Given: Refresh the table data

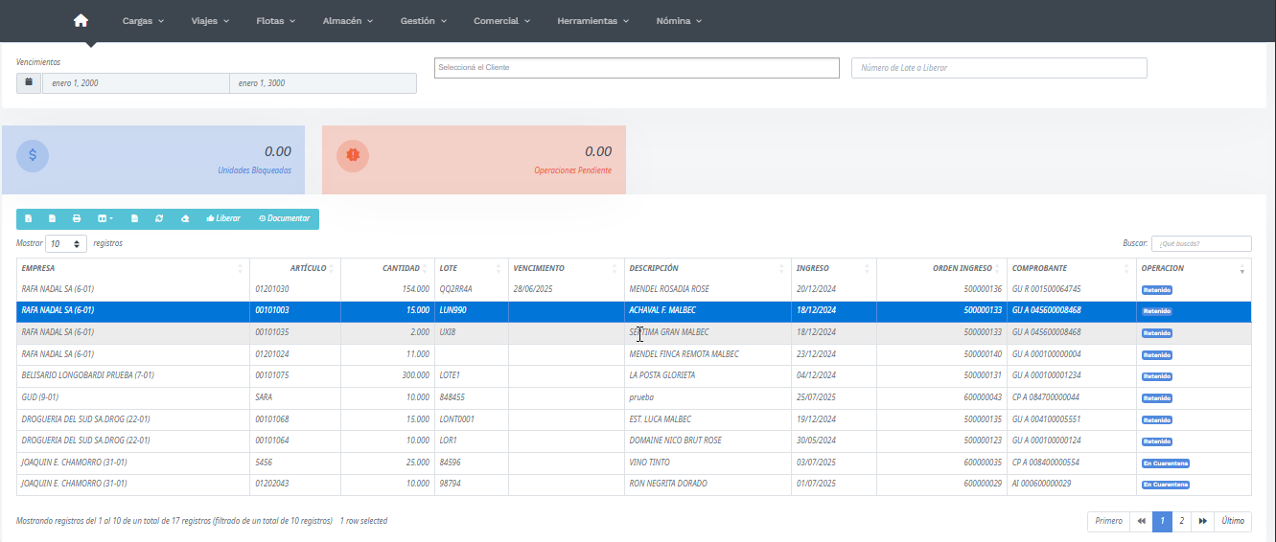Looking at the screenshot, I should (x=159, y=218).
